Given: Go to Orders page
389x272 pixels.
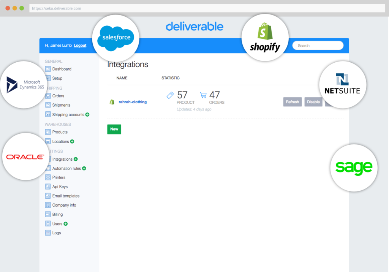Looking at the screenshot, I should pyautogui.click(x=58, y=96).
